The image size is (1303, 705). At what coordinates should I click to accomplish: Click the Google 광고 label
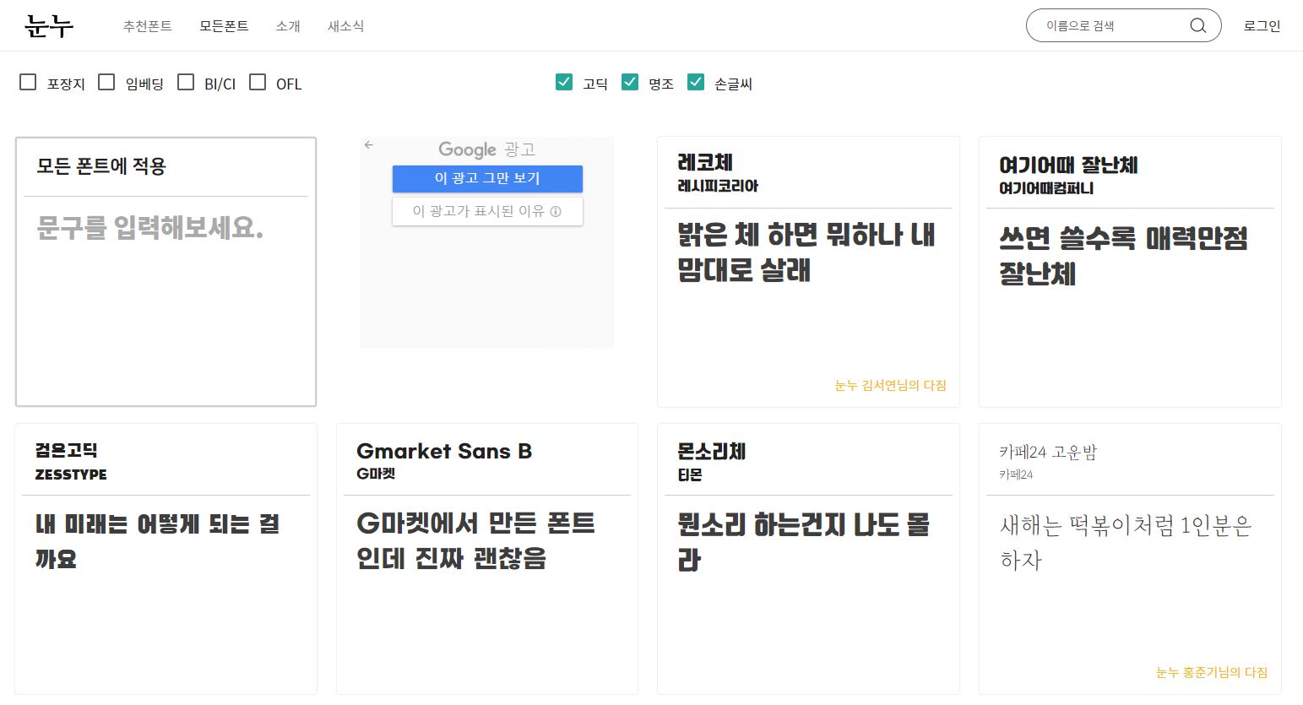[x=487, y=149]
